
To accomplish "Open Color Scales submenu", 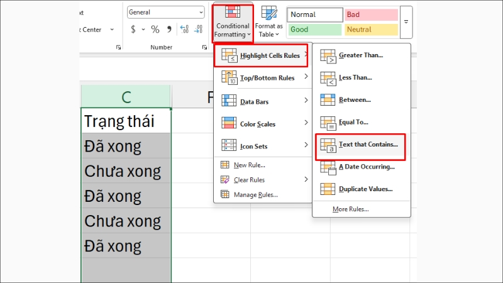I will 263,124.
